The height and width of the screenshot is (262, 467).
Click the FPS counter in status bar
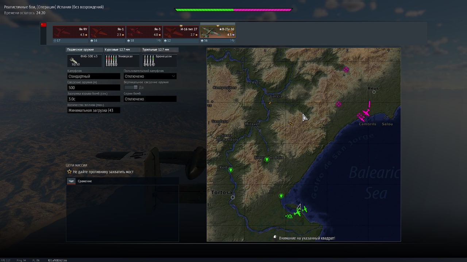click(5, 260)
